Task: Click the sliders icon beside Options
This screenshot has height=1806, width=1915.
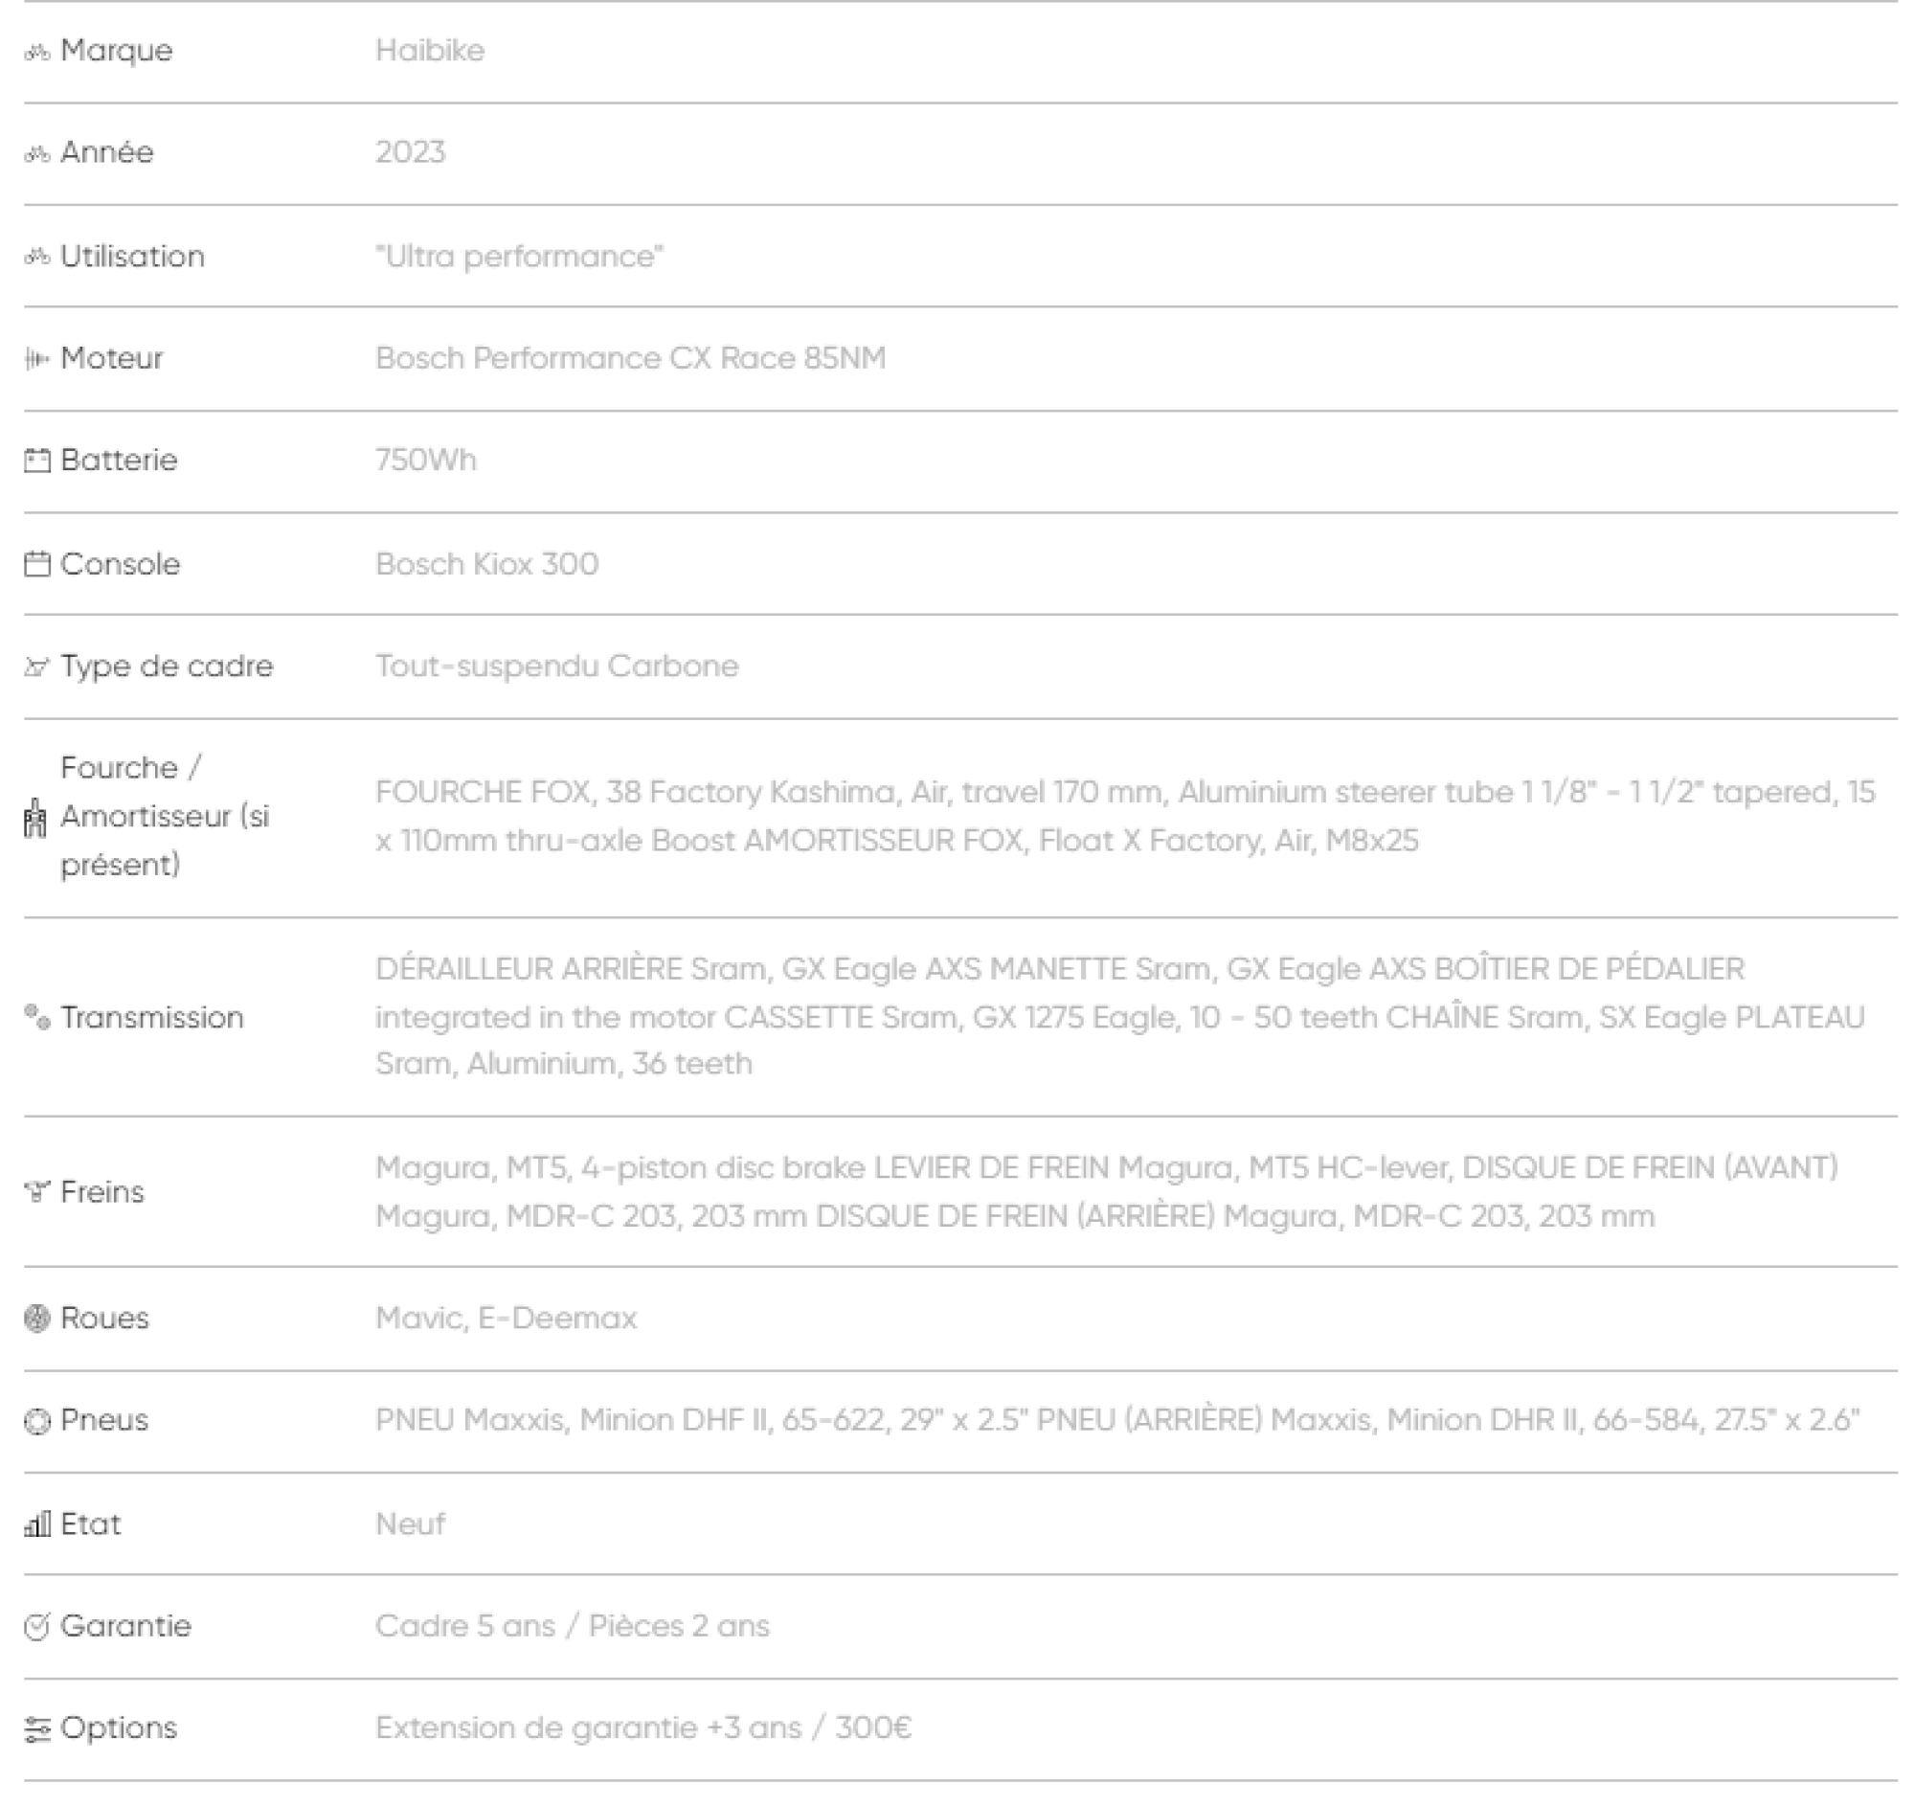Action: pos(36,1730)
